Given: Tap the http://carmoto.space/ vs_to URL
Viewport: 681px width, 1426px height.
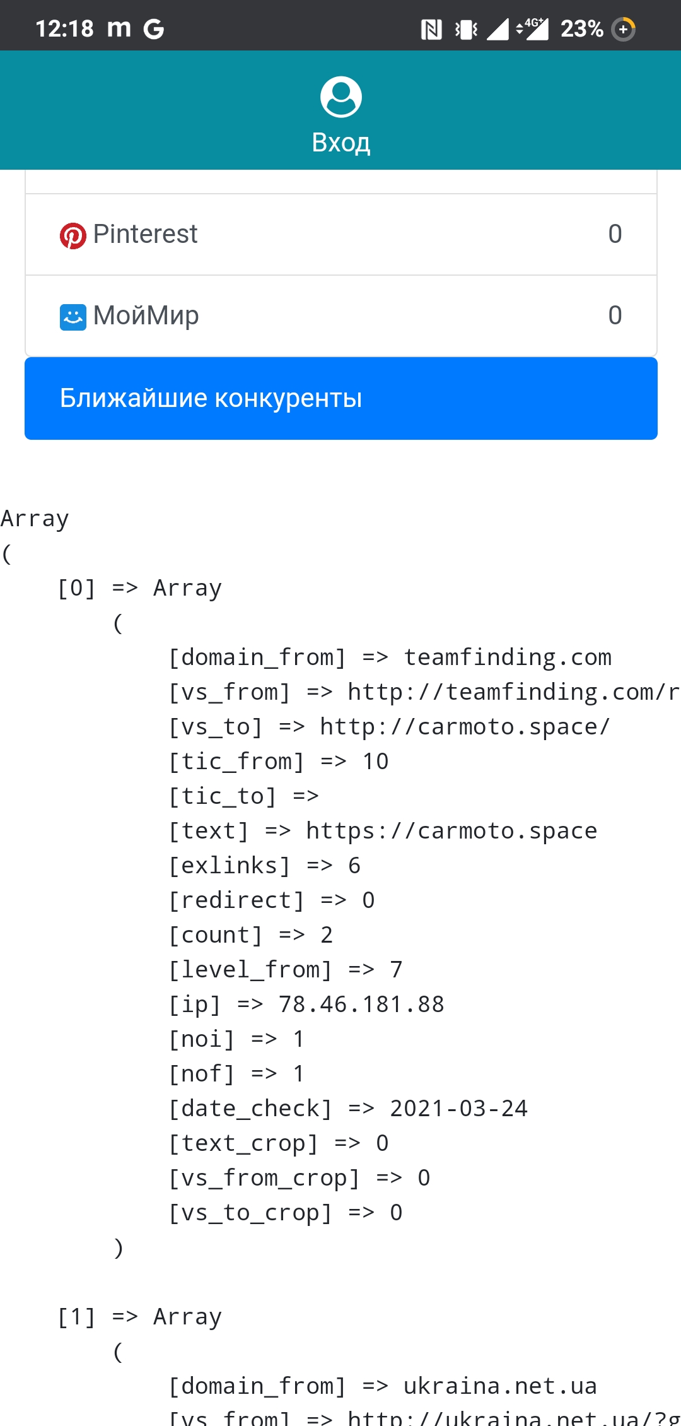Looking at the screenshot, I should point(465,727).
